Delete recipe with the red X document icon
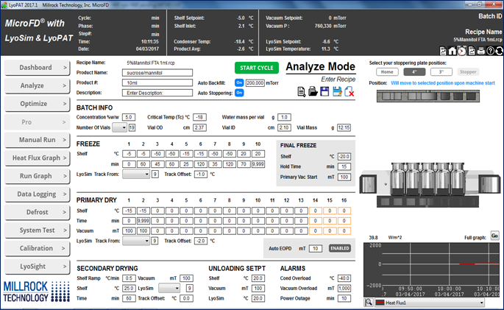504x310 pixels. [x=349, y=91]
